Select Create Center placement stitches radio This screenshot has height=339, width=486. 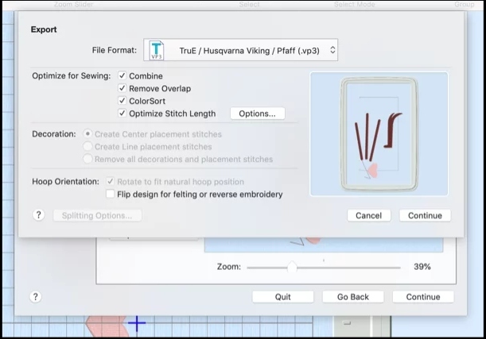coord(87,134)
